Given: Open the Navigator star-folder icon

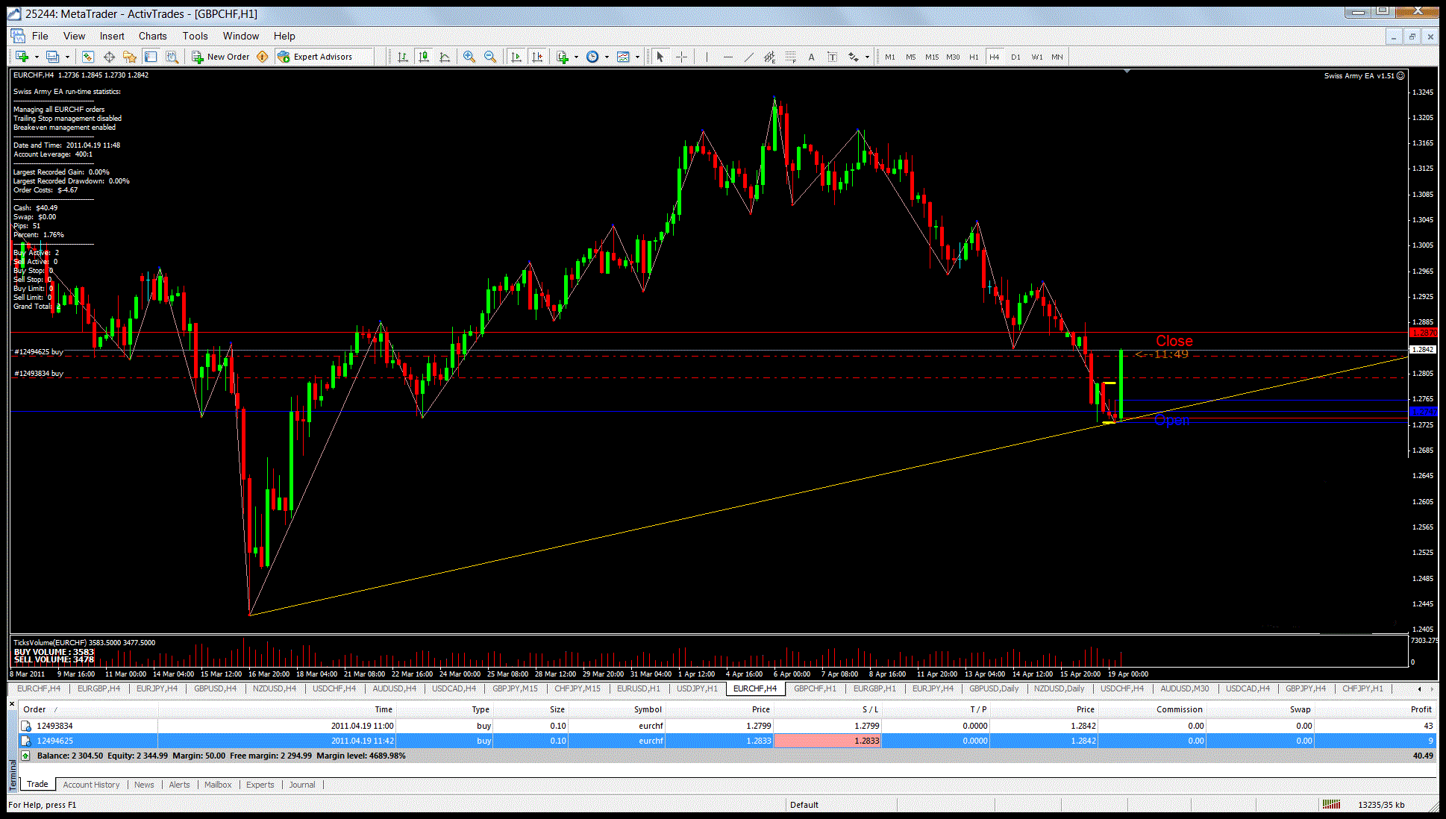Looking at the screenshot, I should [x=130, y=57].
